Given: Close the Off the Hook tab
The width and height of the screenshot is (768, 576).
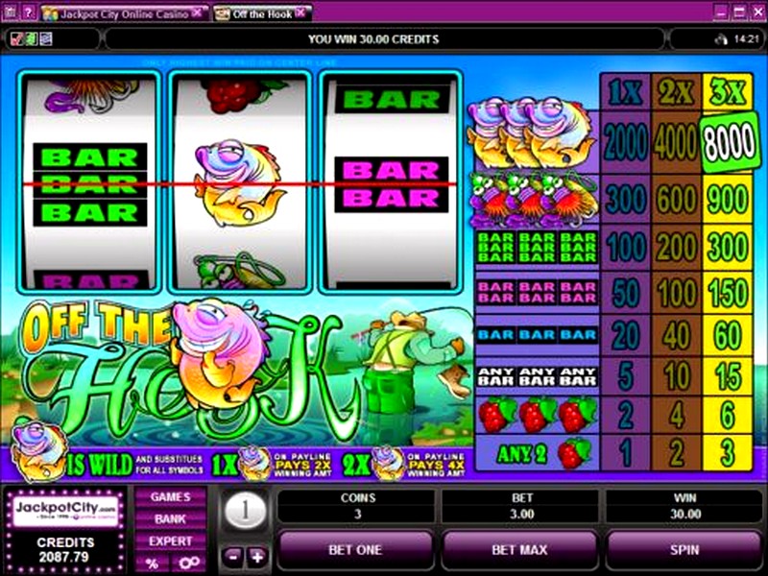Looking at the screenshot, I should tap(300, 13).
